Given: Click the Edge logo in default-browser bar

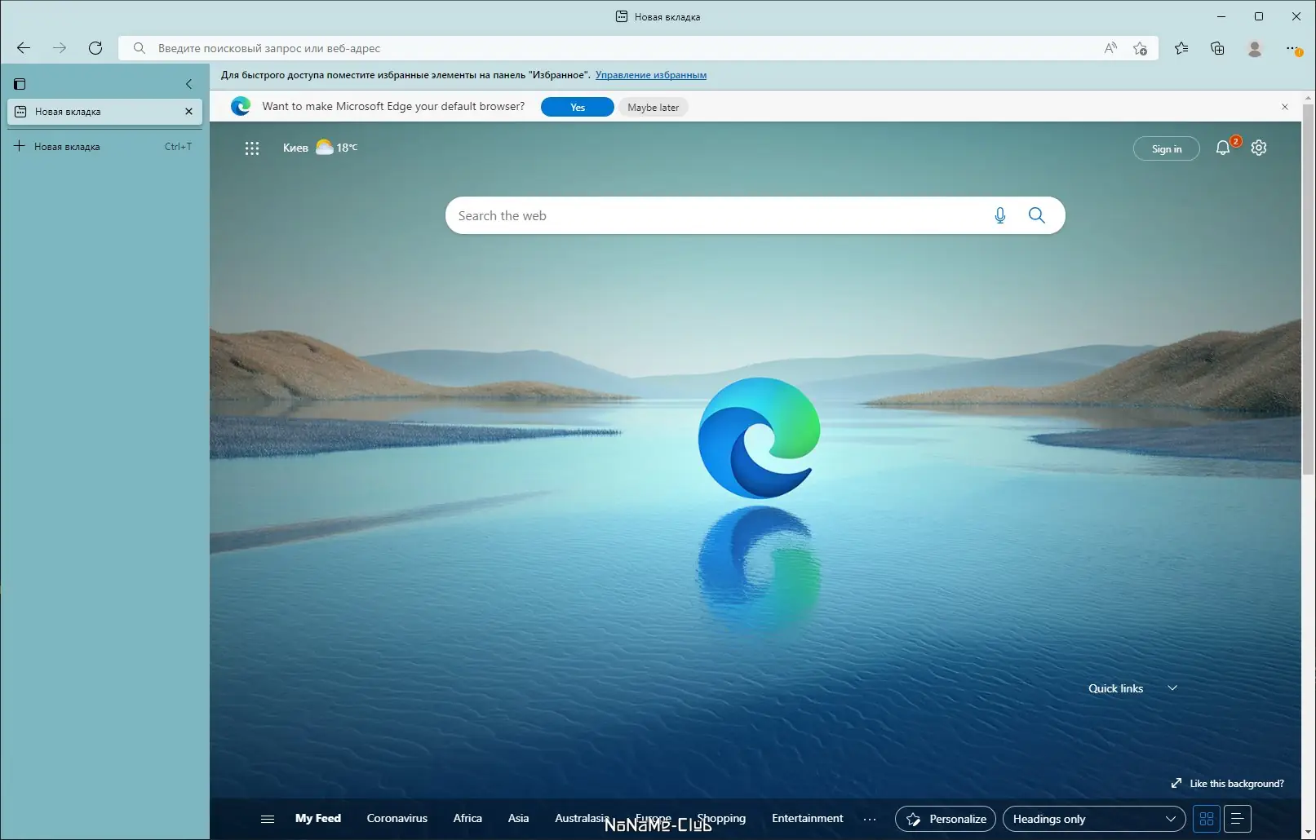Looking at the screenshot, I should pyautogui.click(x=241, y=106).
